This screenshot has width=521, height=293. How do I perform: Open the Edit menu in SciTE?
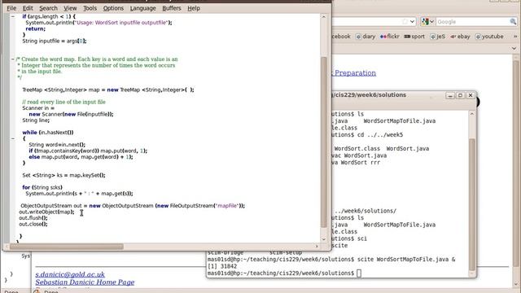[28, 8]
